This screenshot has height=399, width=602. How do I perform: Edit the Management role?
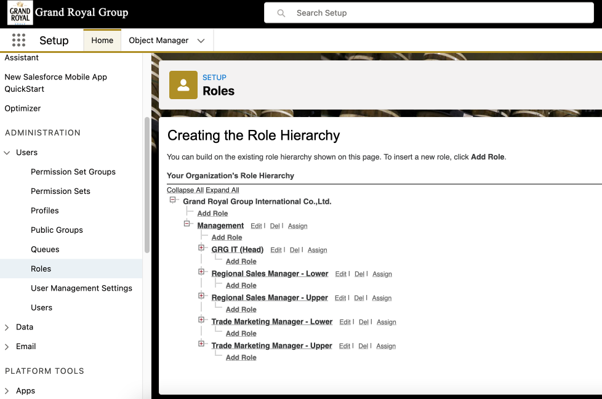tap(256, 226)
